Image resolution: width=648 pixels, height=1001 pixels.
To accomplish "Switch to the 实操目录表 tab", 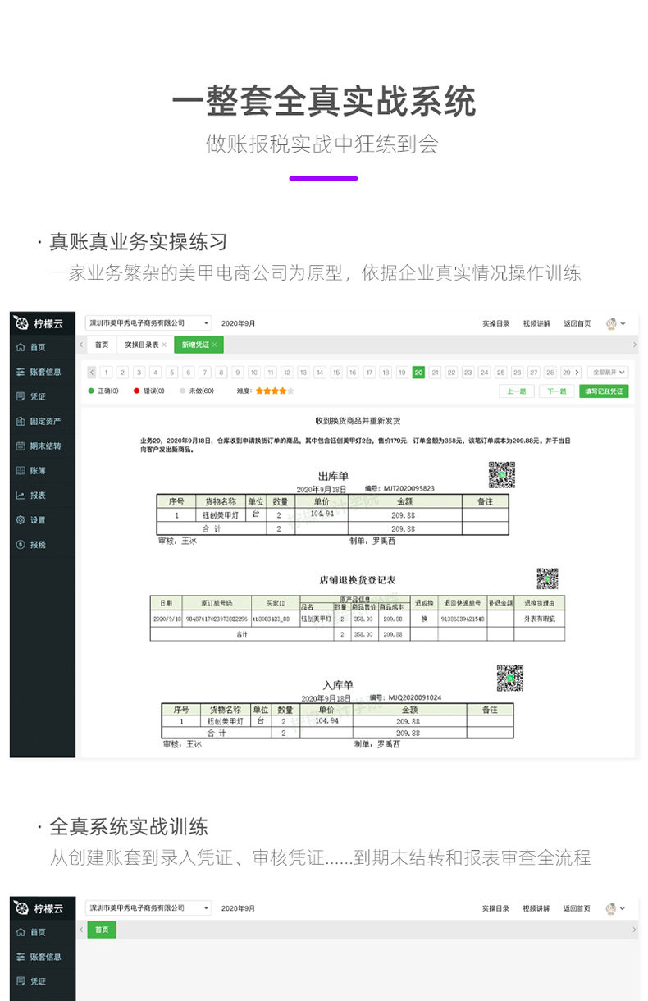I will tap(144, 345).
